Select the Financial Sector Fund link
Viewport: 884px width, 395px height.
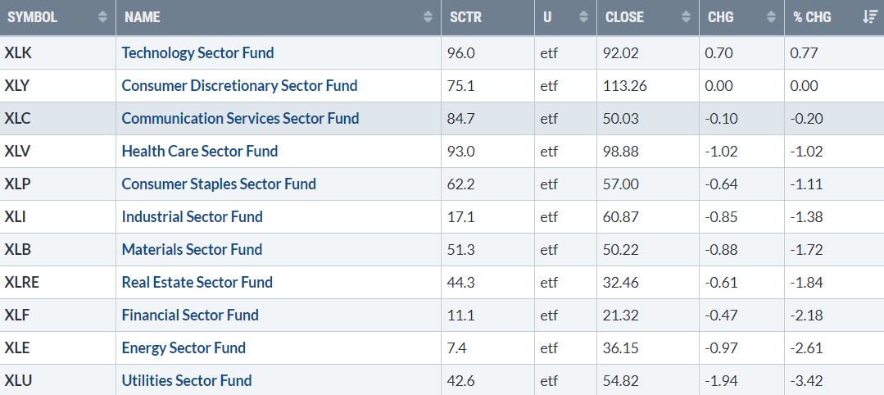click(190, 315)
